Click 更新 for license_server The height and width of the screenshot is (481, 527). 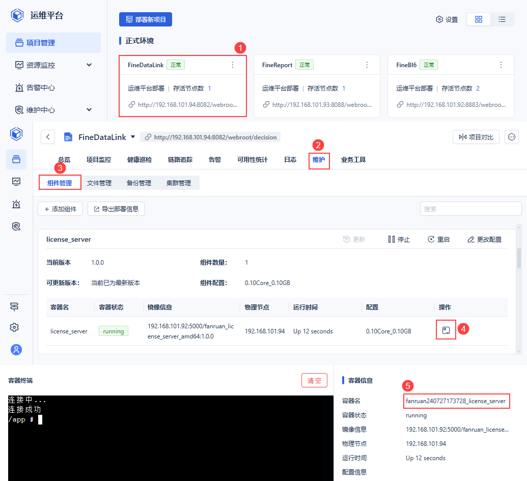(354, 240)
